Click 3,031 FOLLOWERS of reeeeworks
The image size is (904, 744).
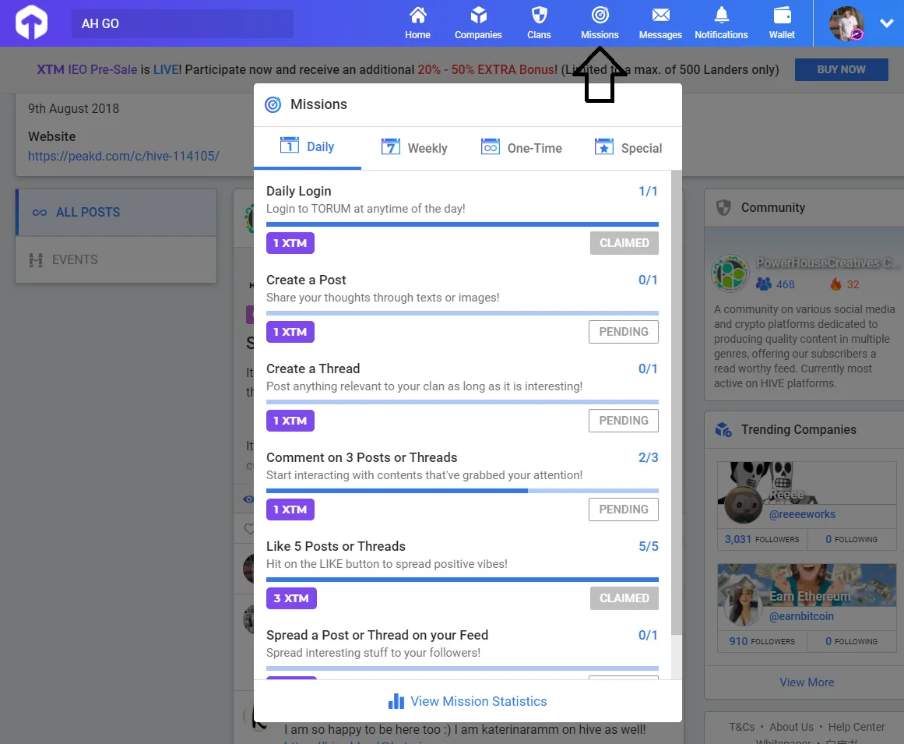(x=762, y=539)
